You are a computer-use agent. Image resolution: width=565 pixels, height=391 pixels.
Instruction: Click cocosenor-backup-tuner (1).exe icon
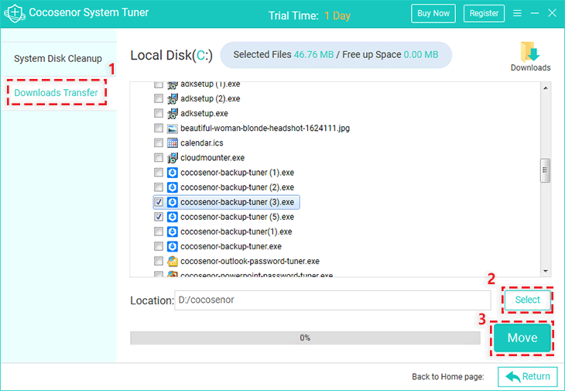[x=173, y=172]
